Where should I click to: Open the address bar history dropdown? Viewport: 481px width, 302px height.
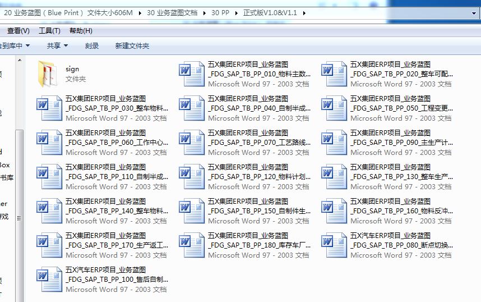coord(474,13)
